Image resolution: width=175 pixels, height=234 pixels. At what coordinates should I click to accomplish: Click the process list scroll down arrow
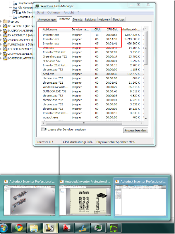click(146, 119)
